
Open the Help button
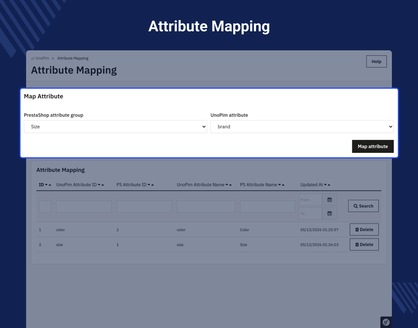(377, 61)
